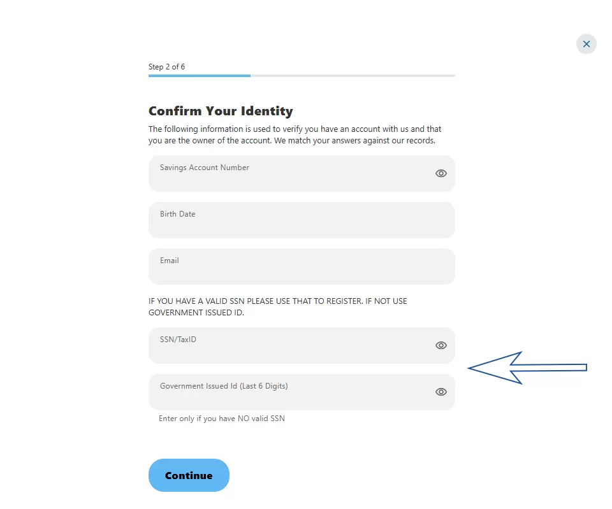
Task: Click the 'Government Issued Id (Last 6 Digits)' placeholder text
Action: click(224, 386)
